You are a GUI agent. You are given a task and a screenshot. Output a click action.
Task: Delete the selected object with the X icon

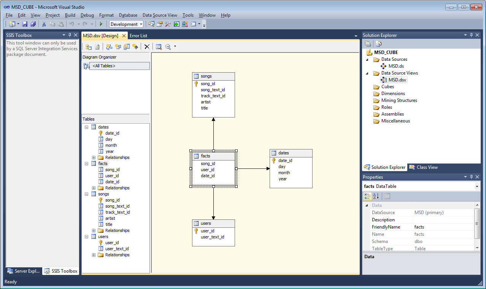[147, 47]
